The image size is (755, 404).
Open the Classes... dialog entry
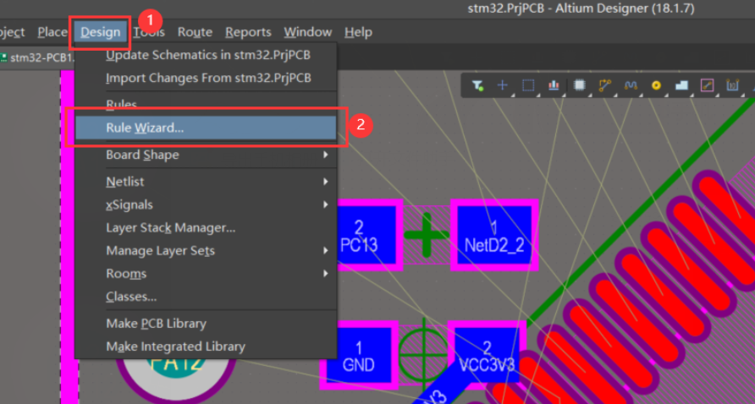pyautogui.click(x=206, y=297)
